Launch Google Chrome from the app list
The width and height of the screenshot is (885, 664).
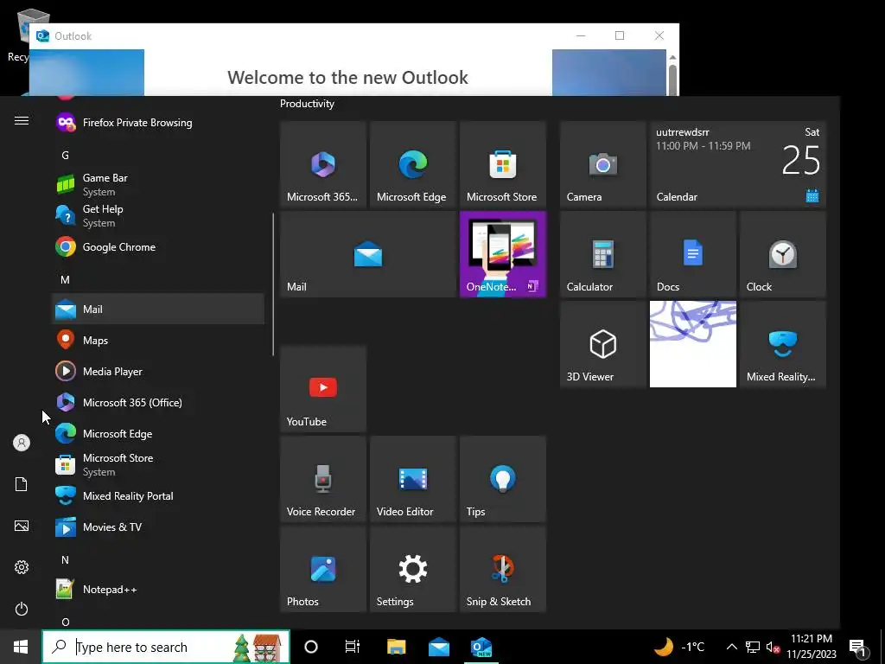157,246
